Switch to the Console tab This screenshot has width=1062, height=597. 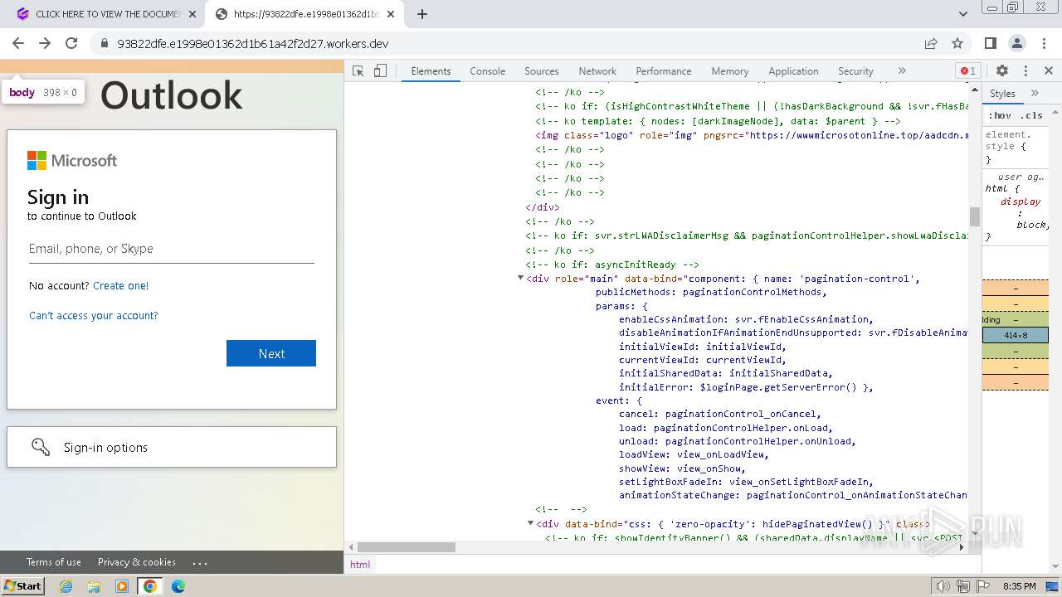coord(488,71)
